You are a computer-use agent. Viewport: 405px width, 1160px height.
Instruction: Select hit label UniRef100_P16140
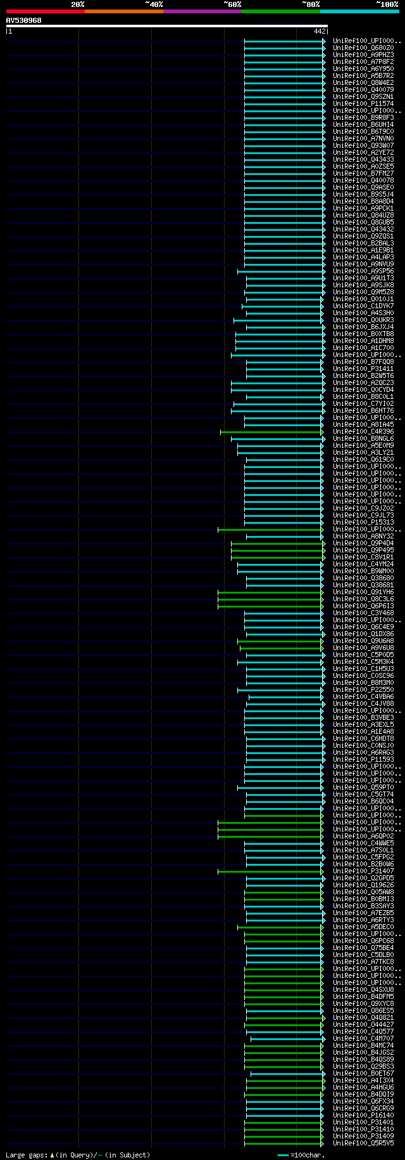(x=363, y=1116)
